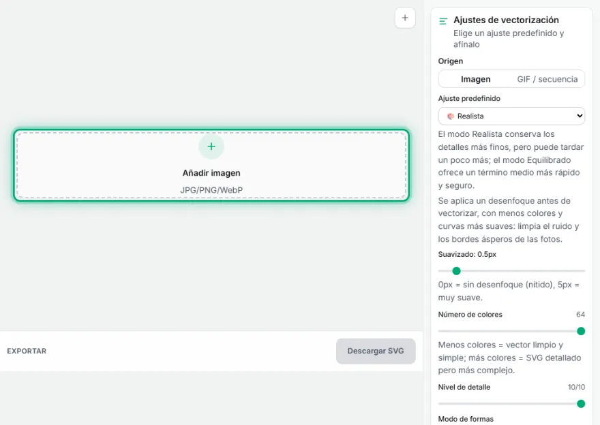
Task: Select the Imagen origin tab
Action: click(475, 79)
